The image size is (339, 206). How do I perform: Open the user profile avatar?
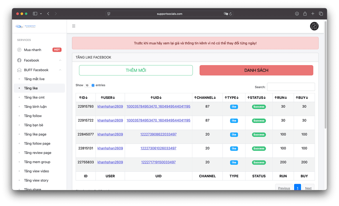pyautogui.click(x=314, y=26)
